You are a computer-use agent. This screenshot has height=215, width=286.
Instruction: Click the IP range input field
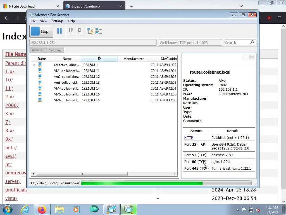(x=93, y=43)
